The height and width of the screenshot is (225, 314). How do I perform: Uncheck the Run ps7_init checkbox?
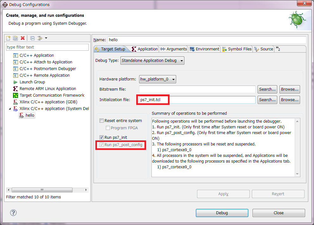101,138
